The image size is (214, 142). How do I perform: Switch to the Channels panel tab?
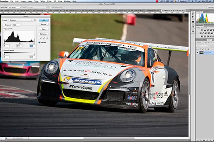(199, 40)
